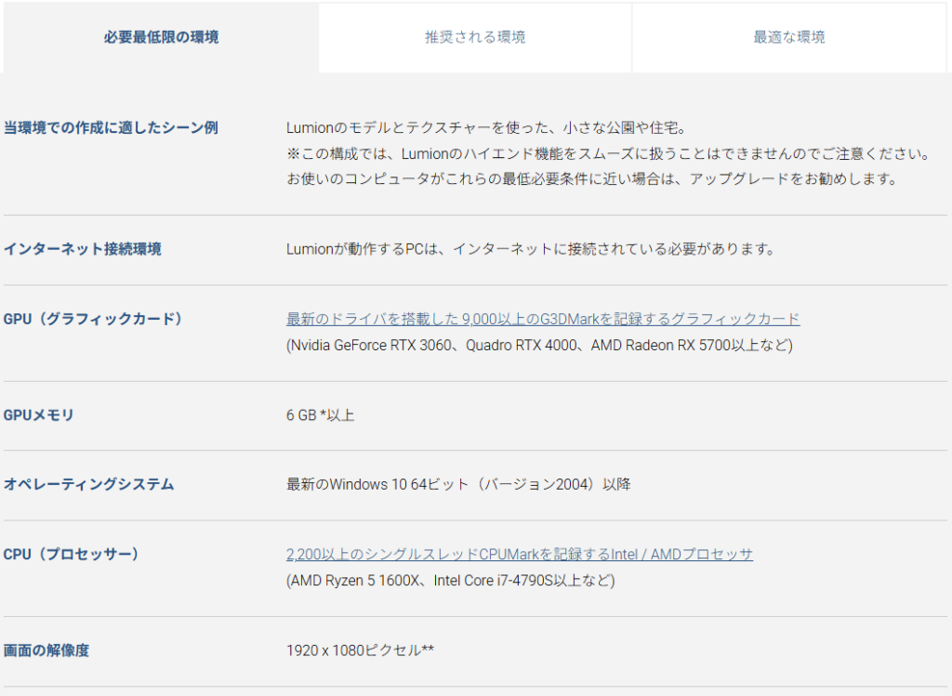
Task: Click the 6 GB *以上 memory value
Action: 320,415
